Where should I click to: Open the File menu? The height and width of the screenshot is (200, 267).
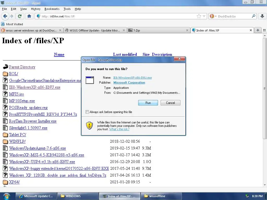(4, 9)
